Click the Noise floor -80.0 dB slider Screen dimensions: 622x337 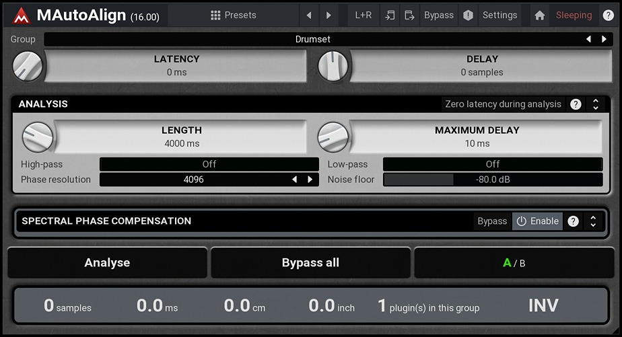coord(493,180)
